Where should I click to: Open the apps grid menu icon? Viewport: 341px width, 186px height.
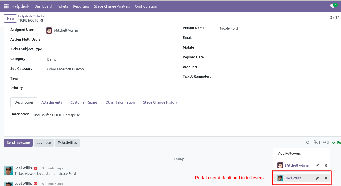click(6, 6)
